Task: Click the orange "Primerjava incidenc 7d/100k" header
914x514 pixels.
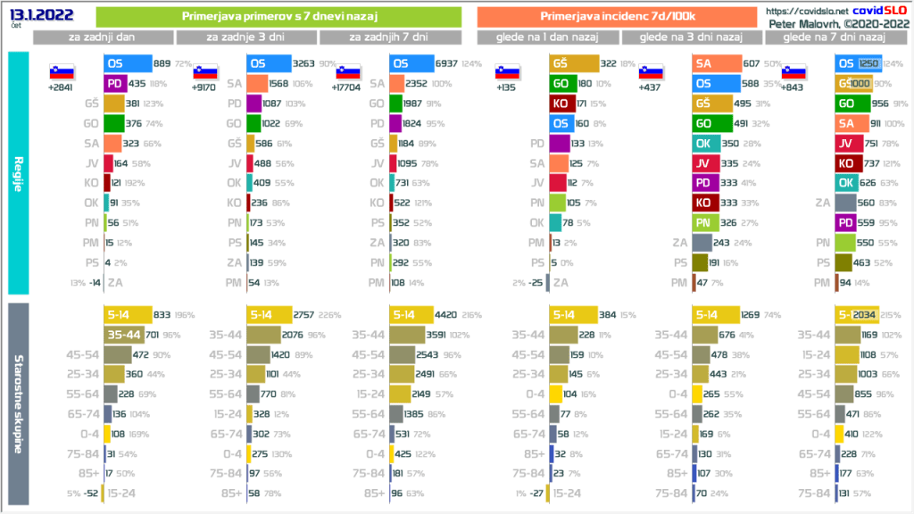Action: (x=617, y=17)
